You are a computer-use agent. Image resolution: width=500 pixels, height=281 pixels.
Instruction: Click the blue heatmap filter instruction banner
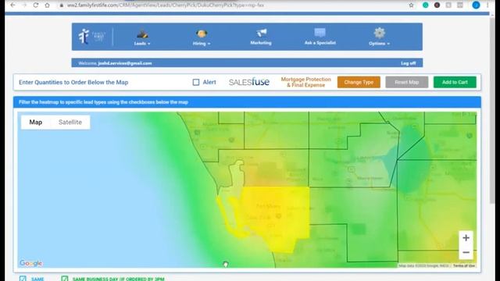point(247,102)
